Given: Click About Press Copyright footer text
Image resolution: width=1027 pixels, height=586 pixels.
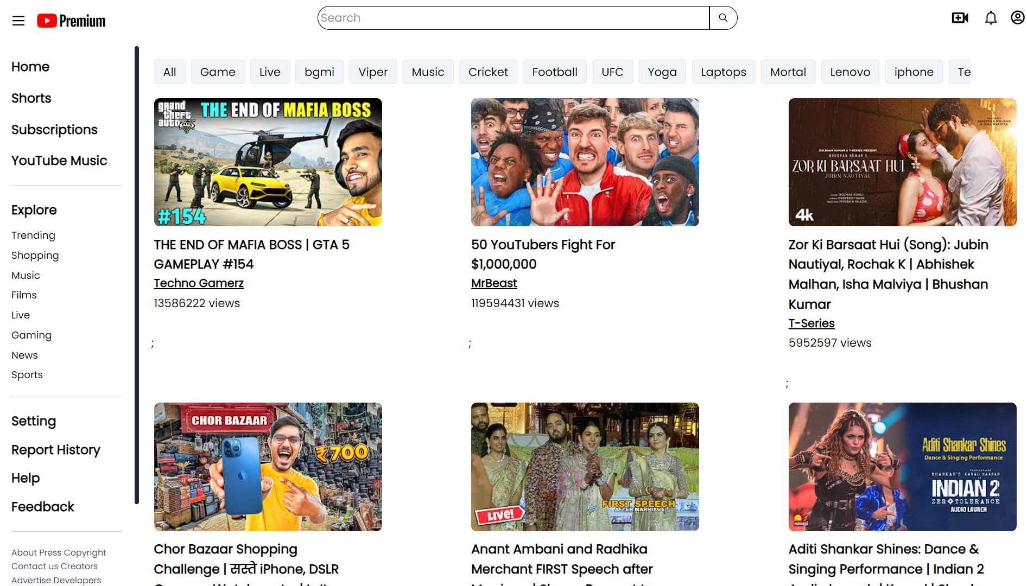Looking at the screenshot, I should pos(59,552).
